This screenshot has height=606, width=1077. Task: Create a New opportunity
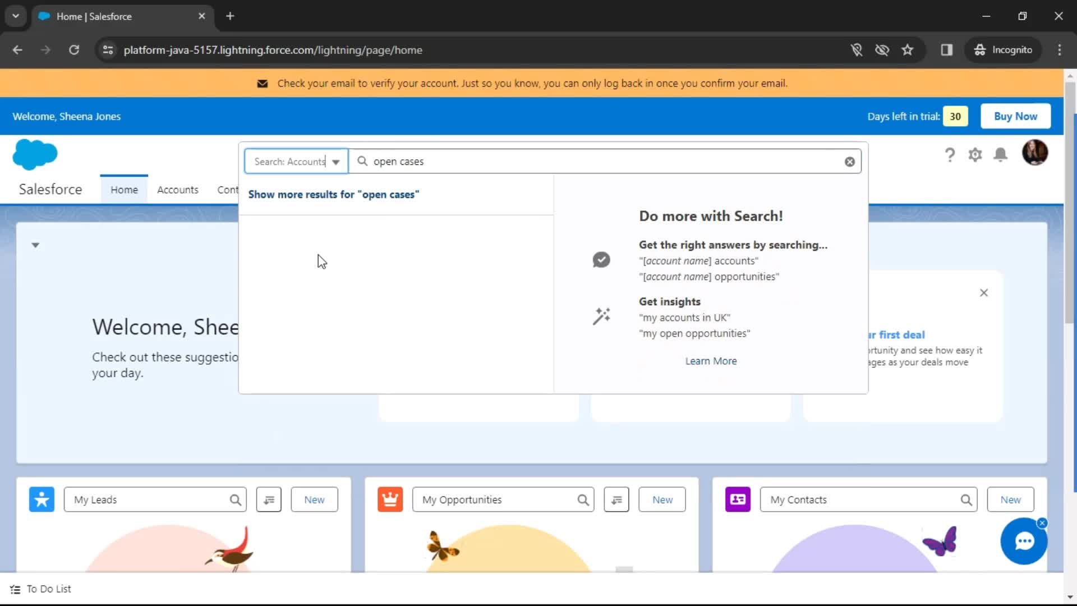(662, 499)
